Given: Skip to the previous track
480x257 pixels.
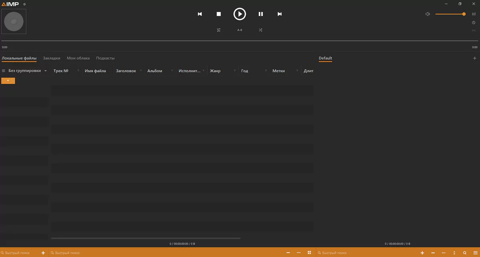Looking at the screenshot, I should (x=200, y=14).
